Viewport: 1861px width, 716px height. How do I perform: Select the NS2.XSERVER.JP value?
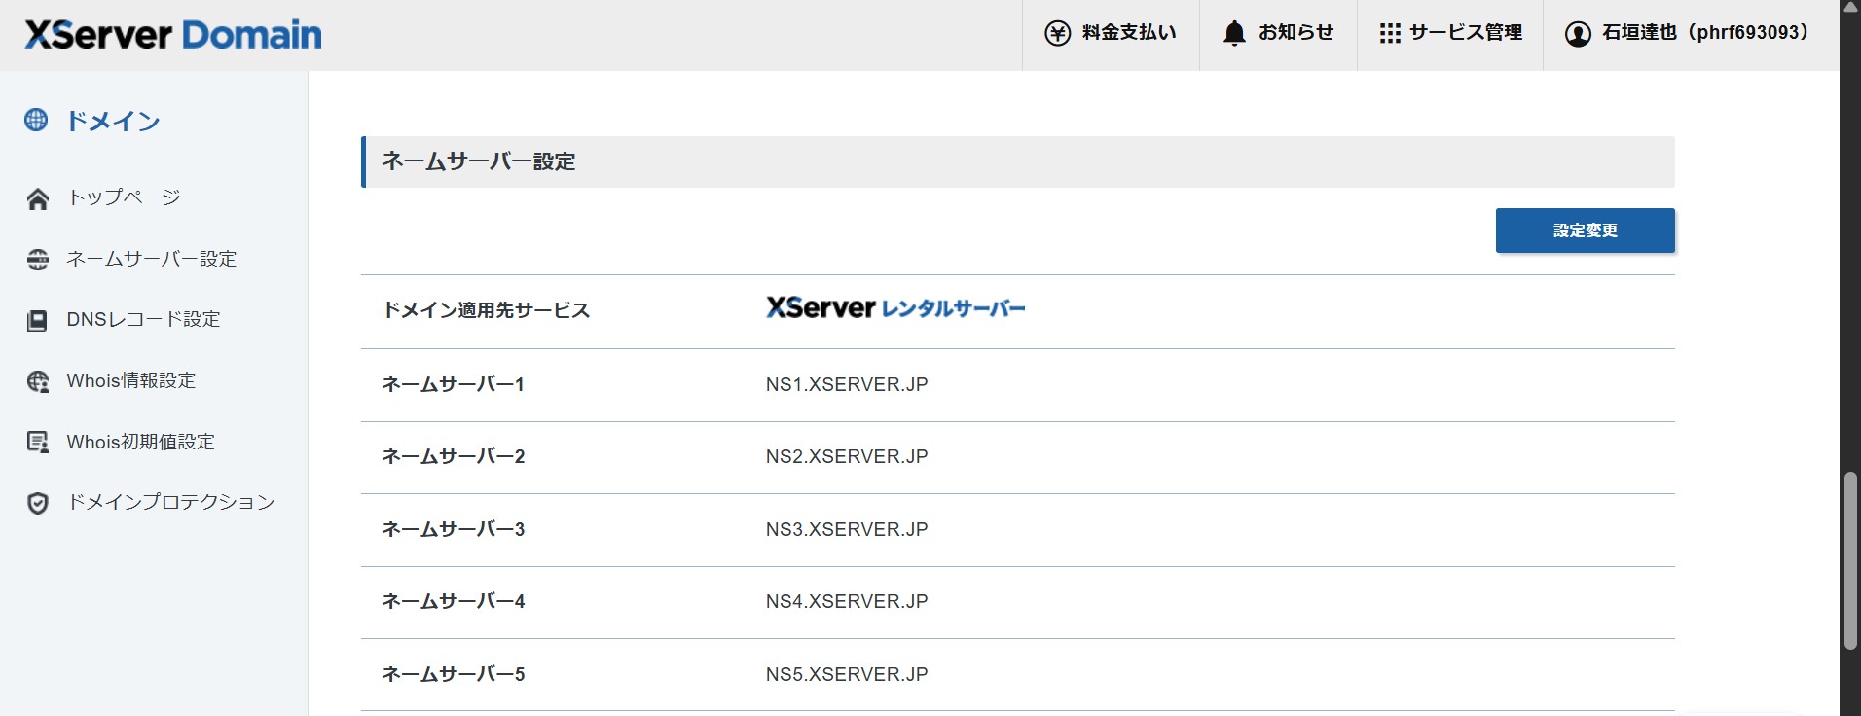847,456
